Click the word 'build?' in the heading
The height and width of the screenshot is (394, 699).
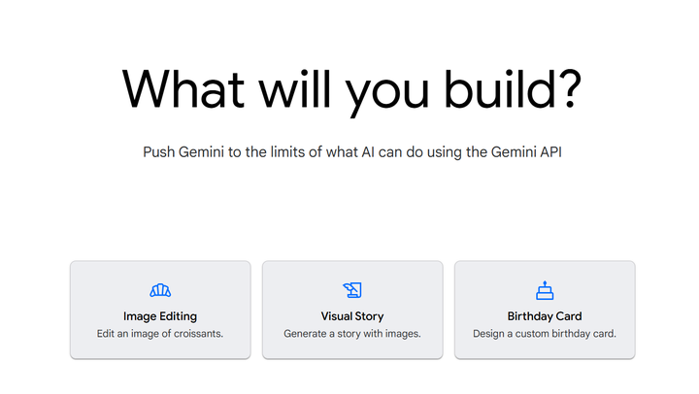(x=514, y=88)
